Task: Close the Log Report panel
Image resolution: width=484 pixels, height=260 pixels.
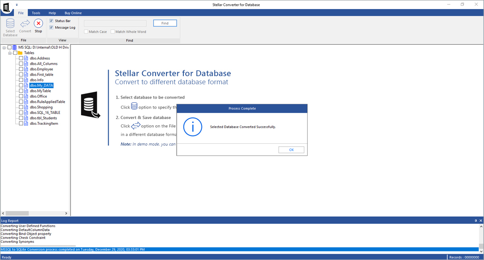Action: pos(481,220)
